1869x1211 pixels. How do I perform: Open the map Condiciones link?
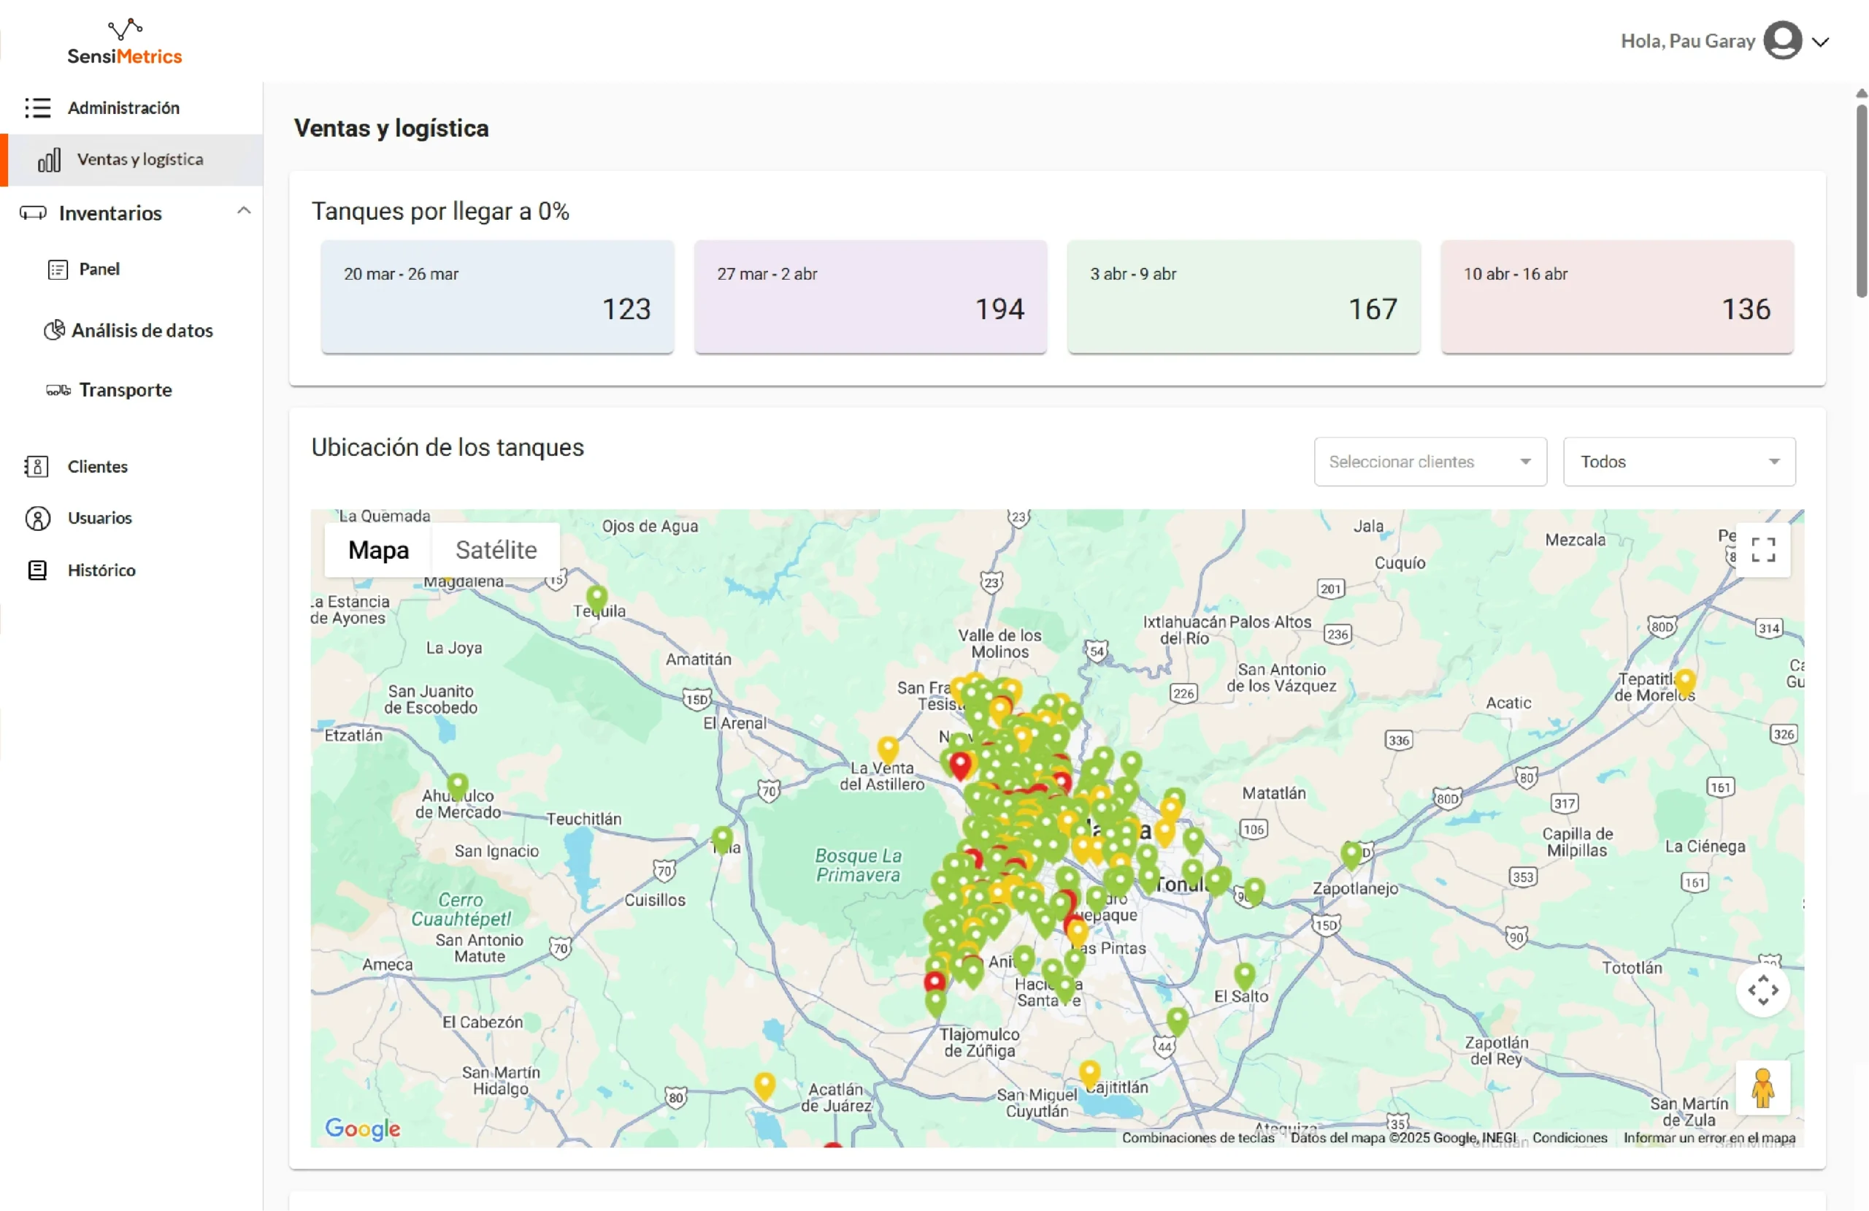1569,1138
